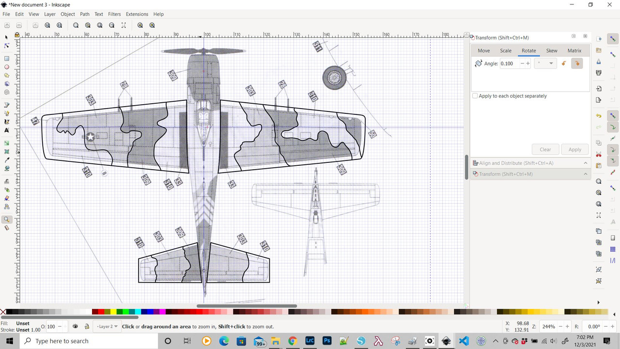Select rotate counter-clockwise direction button
This screenshot has width=620, height=349.
[x=564, y=63]
